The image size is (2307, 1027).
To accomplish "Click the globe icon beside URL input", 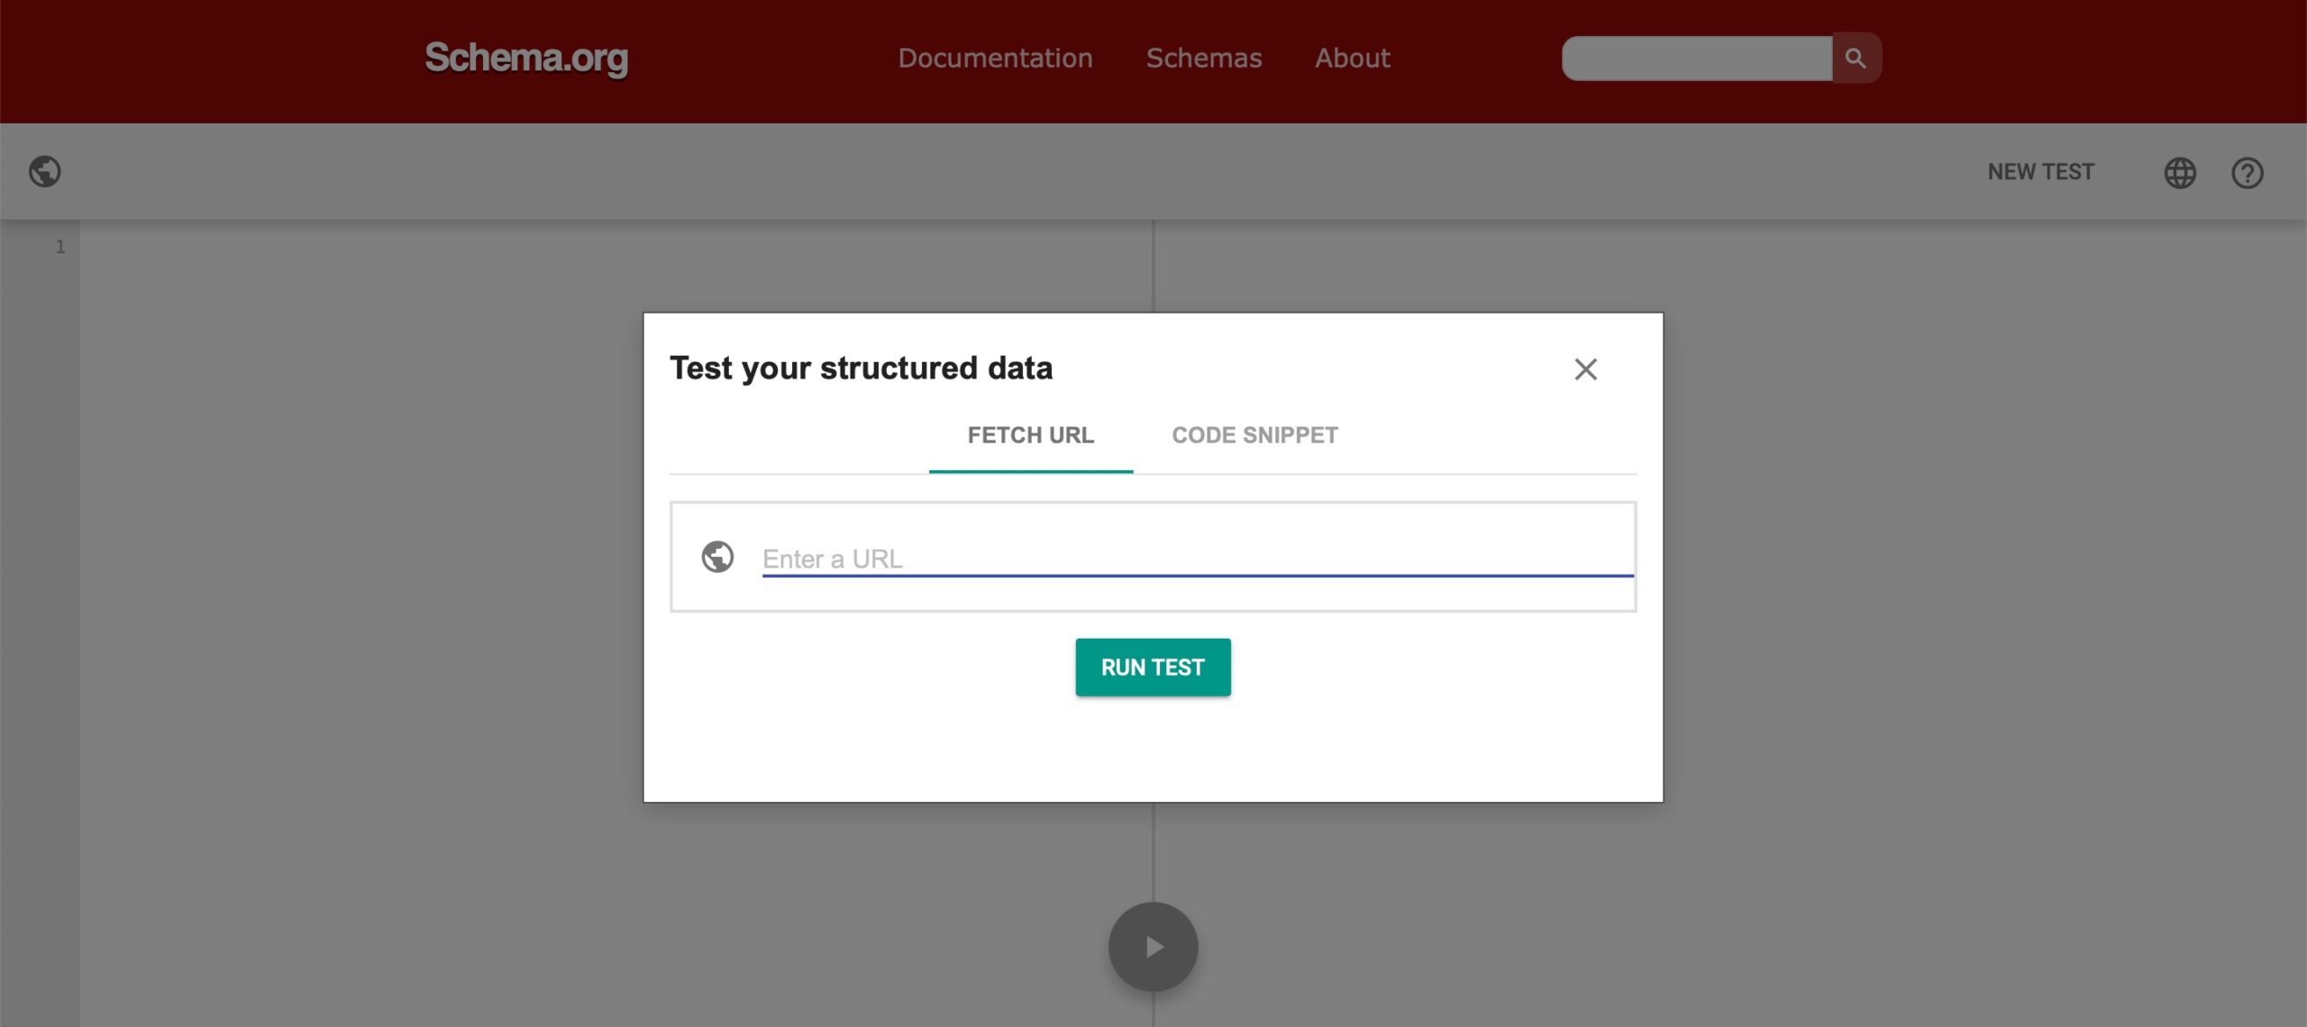I will 718,556.
